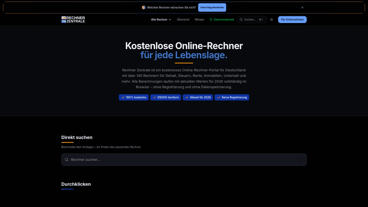Click the ⌘K shortcut hint in header search

(x=261, y=20)
